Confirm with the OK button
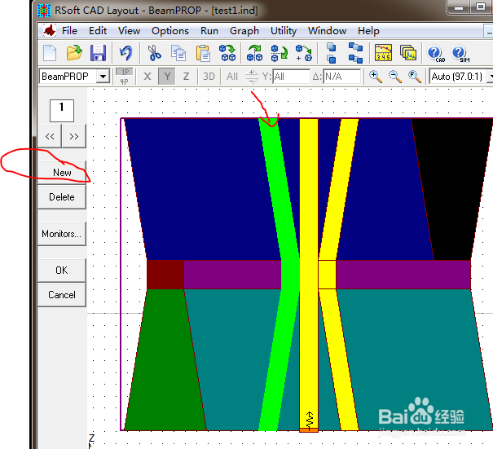Viewport: 493px width, 449px height. click(62, 270)
